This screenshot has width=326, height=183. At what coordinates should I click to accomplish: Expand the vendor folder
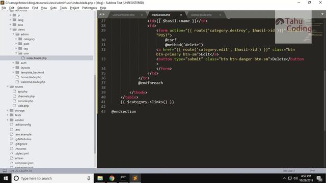click(x=8, y=120)
